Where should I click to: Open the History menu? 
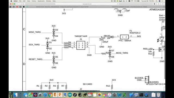[x=34, y=1]
